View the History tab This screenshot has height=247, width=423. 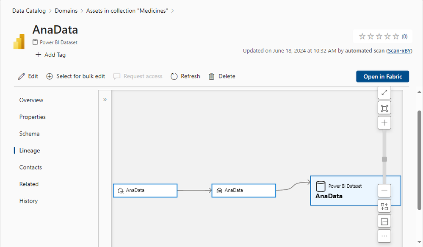point(29,201)
